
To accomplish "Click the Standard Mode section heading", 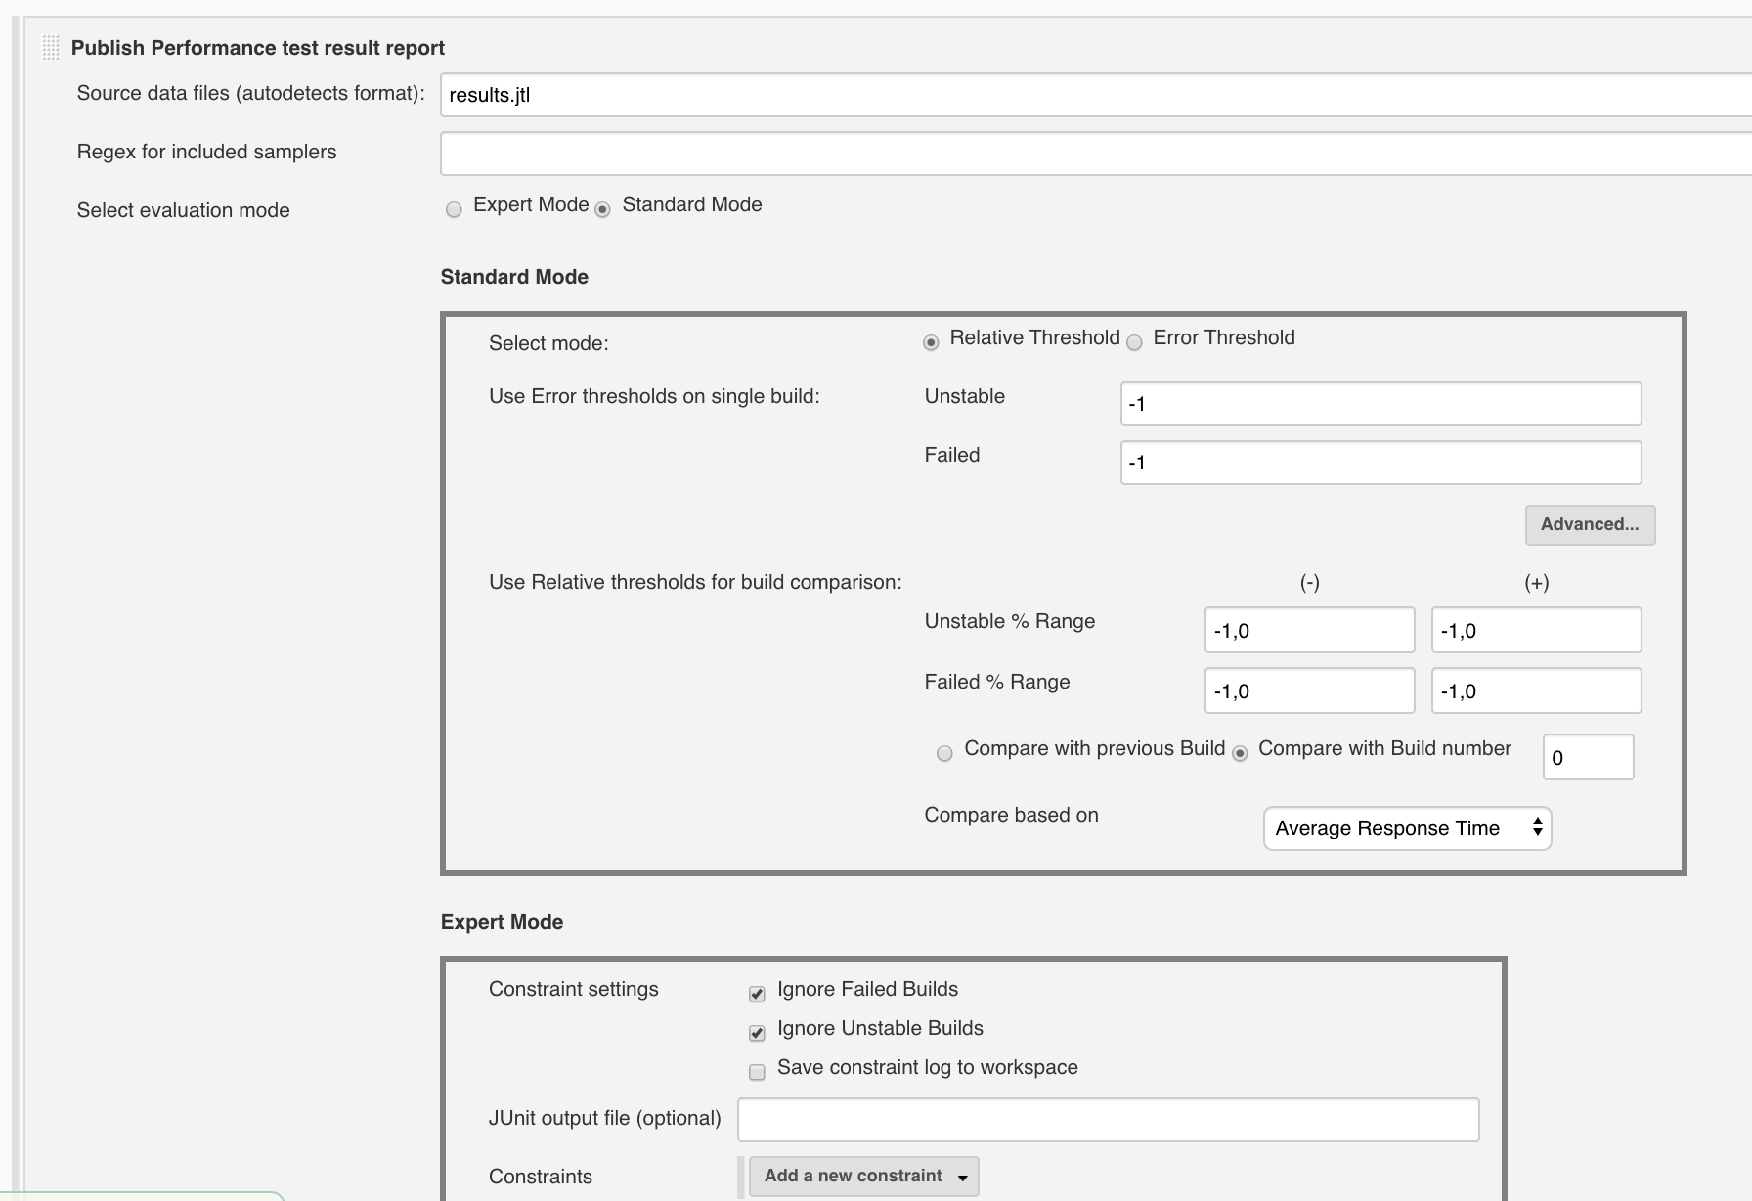I will [514, 277].
